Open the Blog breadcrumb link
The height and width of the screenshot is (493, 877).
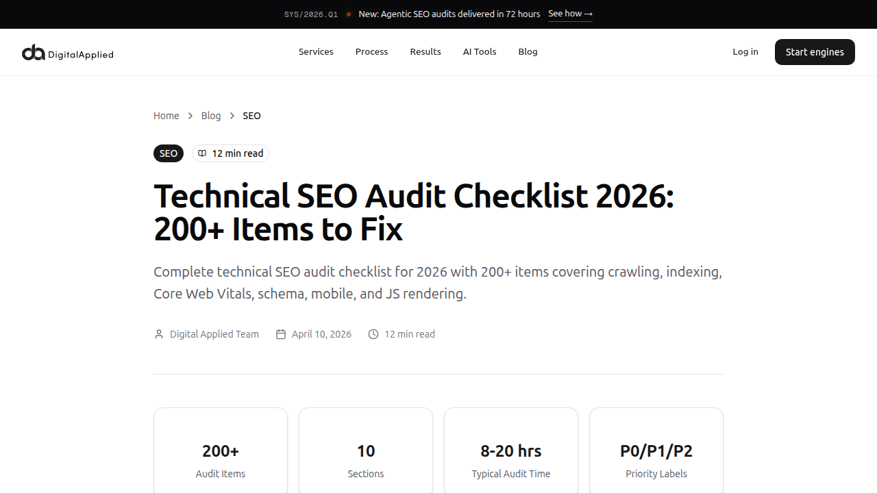click(x=211, y=116)
